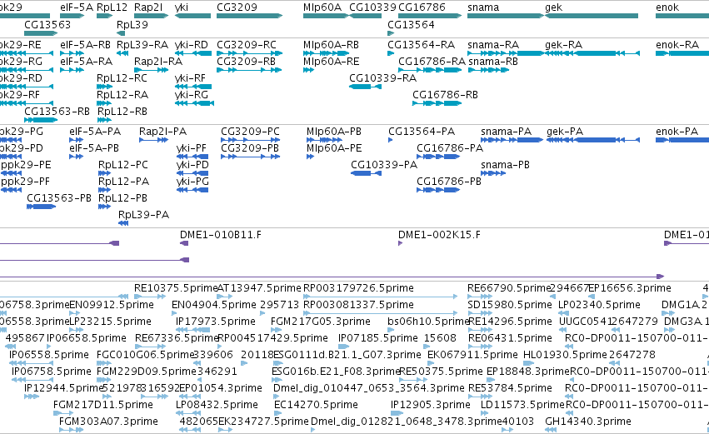
Task: Click BAC end DME1-010B11.F label
Action: click(x=221, y=235)
